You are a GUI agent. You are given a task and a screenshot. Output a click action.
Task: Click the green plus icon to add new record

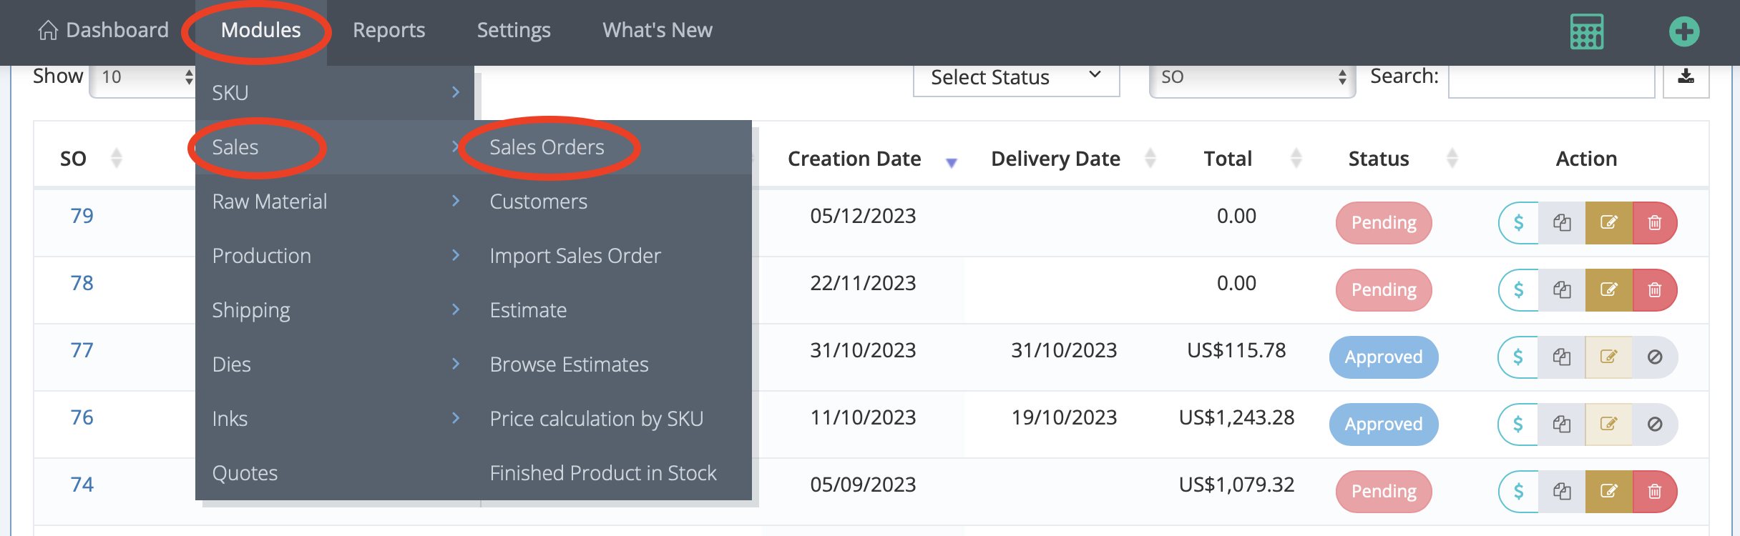pos(1685,31)
